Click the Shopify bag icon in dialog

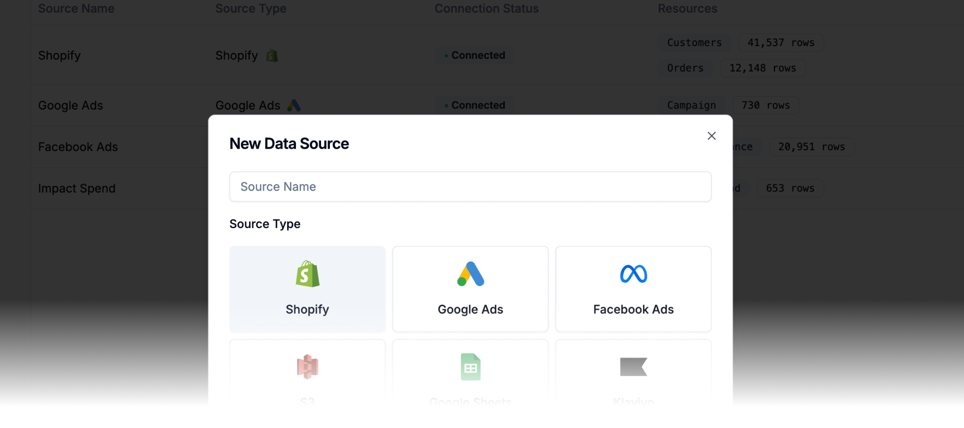307,274
